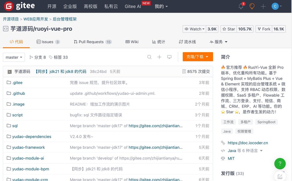Click the plus icon in top navigation

[x=263, y=6]
